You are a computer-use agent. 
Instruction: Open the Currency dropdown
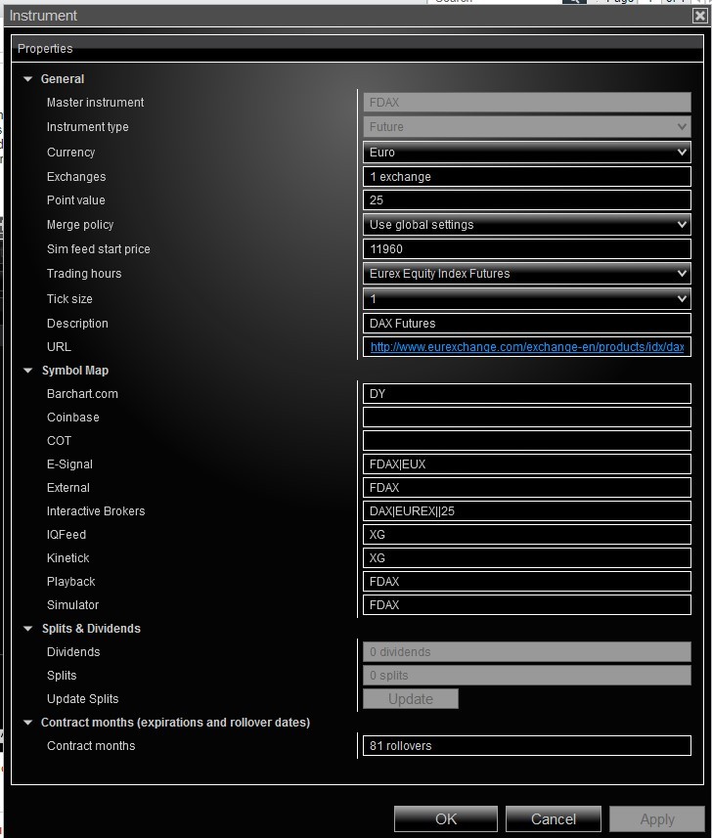point(526,153)
